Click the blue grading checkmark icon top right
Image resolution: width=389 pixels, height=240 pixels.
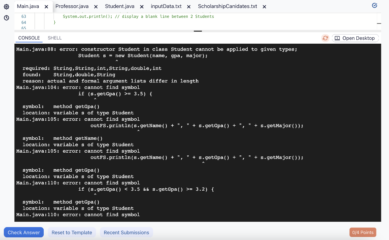[374, 5]
